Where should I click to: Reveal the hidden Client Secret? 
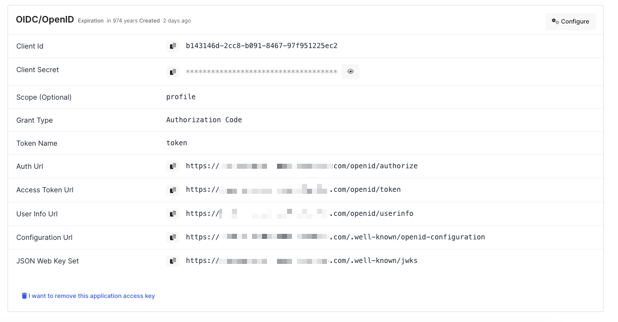coord(350,71)
